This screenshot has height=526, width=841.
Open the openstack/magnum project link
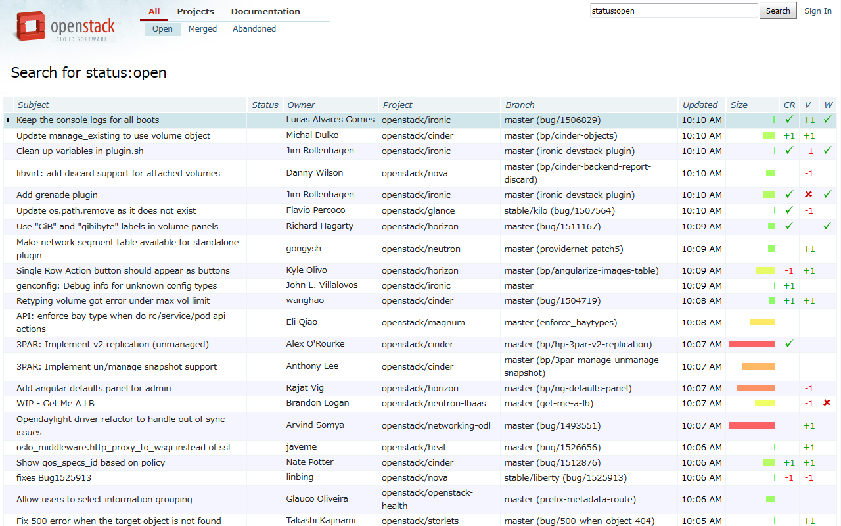423,323
